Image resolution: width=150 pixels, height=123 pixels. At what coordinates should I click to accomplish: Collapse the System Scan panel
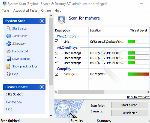[42, 21]
